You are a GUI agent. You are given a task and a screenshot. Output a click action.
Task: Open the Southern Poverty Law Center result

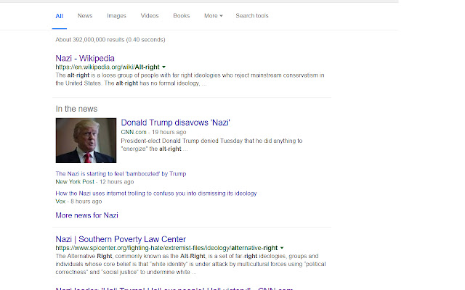tap(121, 239)
